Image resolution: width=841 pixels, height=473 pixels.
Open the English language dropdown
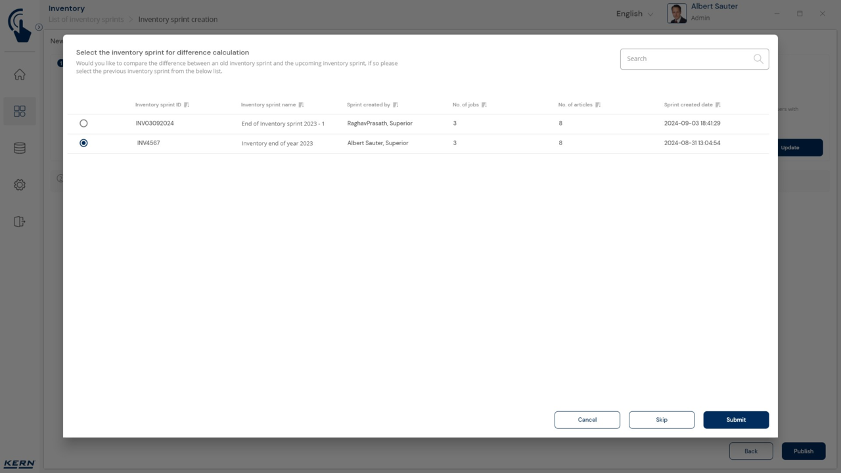[634, 14]
